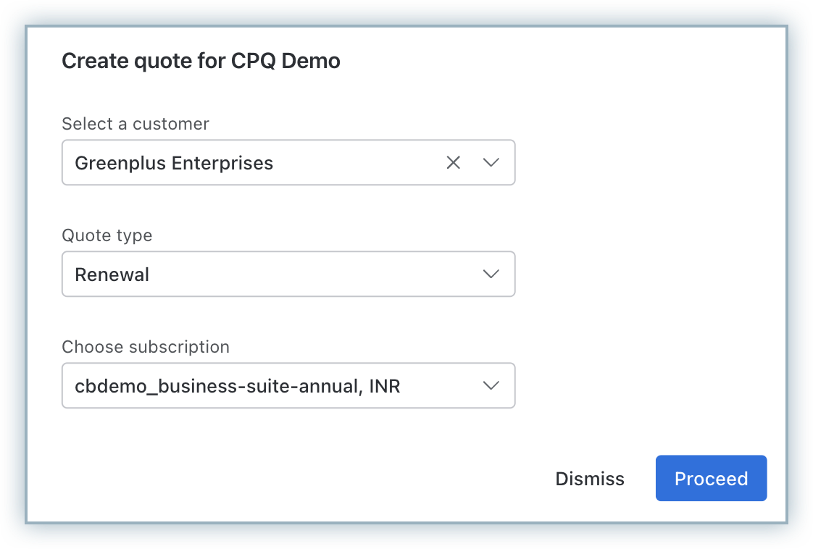Click the Create quote for CPQ Demo title

click(201, 61)
